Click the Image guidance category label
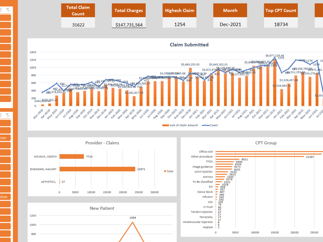This screenshot has height=242, width=323. coord(203,167)
